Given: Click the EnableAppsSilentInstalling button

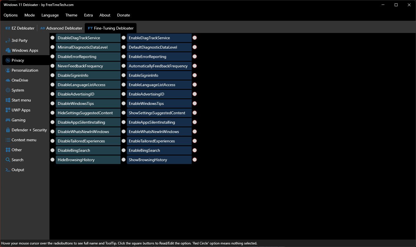Looking at the screenshot, I should pyautogui.click(x=159, y=122).
